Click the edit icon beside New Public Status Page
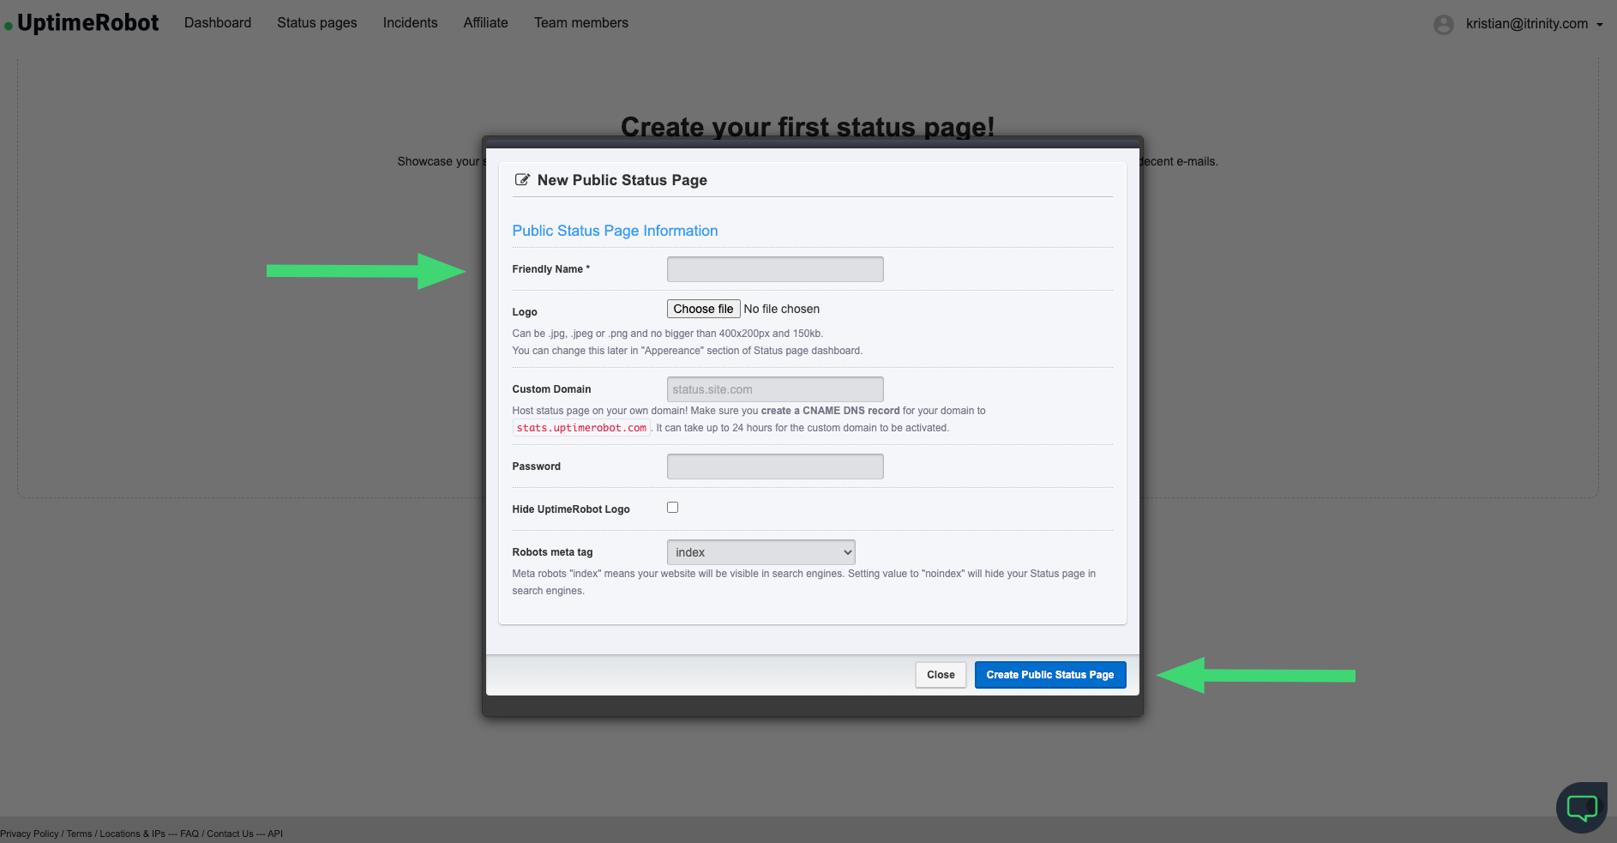 521,180
